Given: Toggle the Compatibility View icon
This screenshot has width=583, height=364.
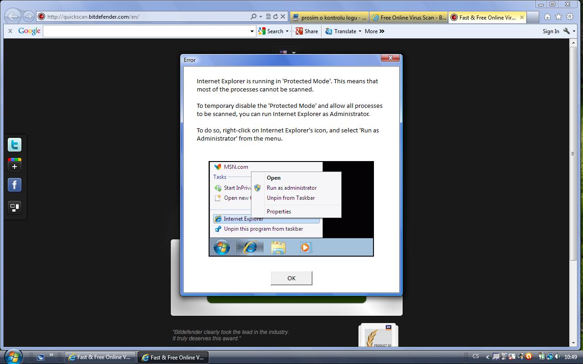Looking at the screenshot, I should click(268, 17).
